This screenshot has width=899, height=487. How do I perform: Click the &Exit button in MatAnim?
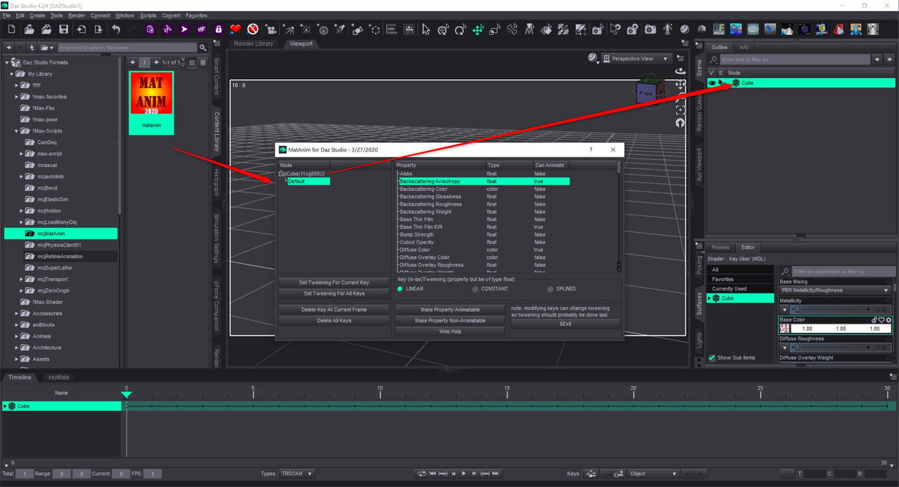point(565,324)
